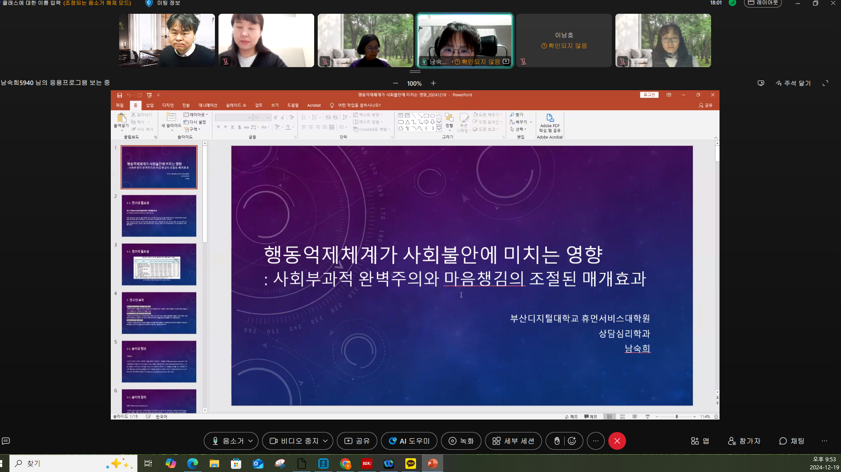This screenshot has width=841, height=472.
Task: Click the lightbulb 'Tell me' search icon
Action: click(x=332, y=105)
